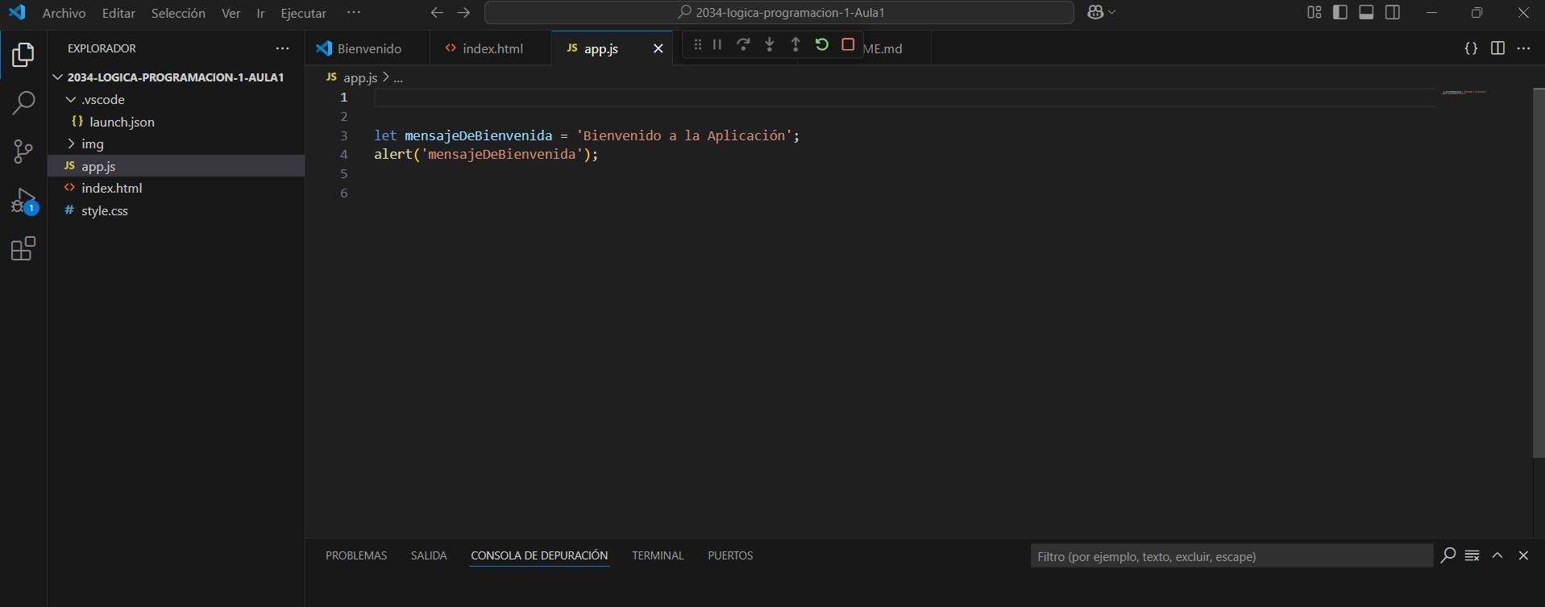Click the code minimap preview
The image size is (1545, 607).
click(x=1464, y=93)
